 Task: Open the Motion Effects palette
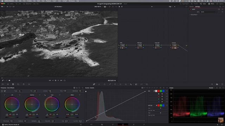coord(29,84)
